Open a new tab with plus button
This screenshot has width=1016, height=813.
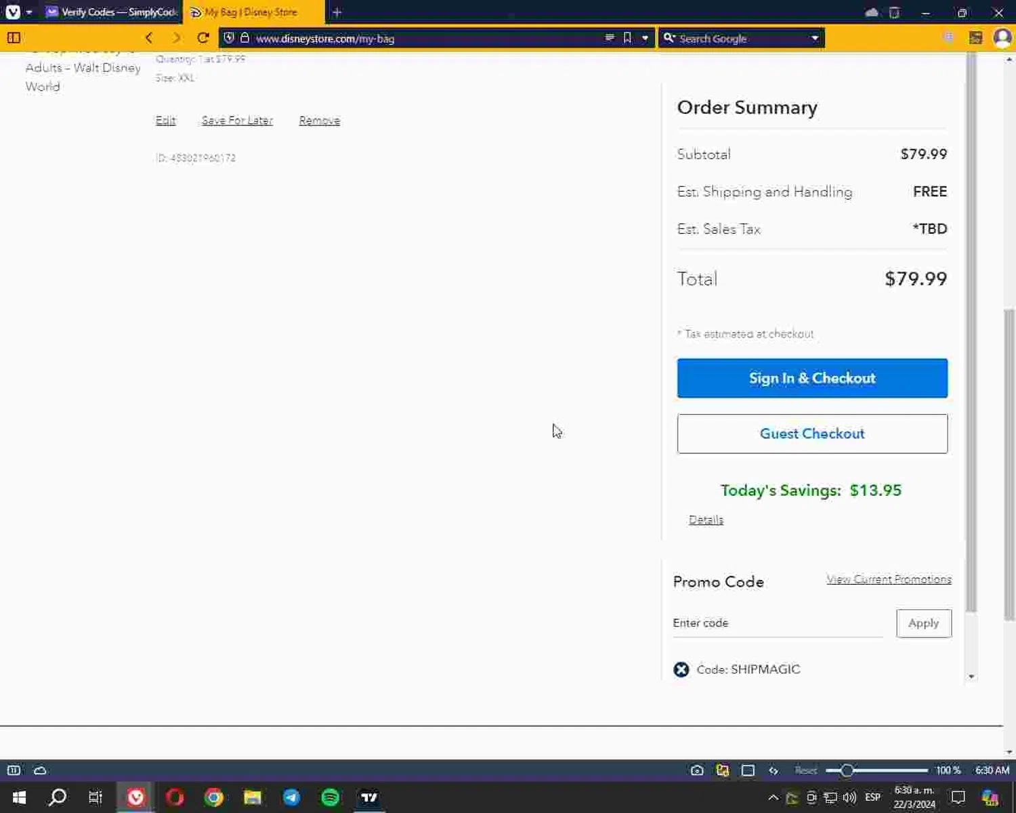click(337, 12)
